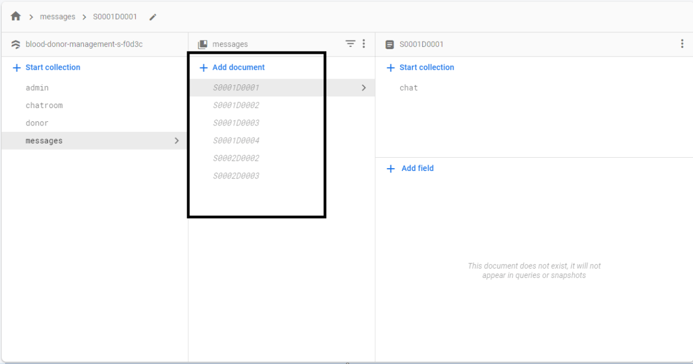Click the home icon in the breadcrumb
Viewport: 693px width, 364px height.
pos(15,16)
